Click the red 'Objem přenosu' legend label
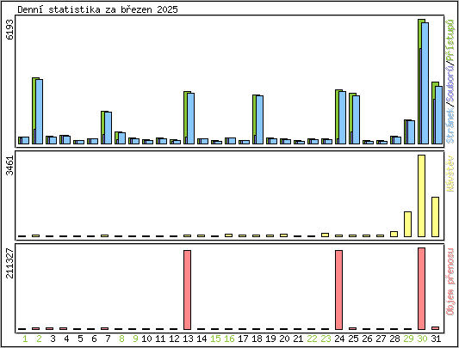 point(450,282)
